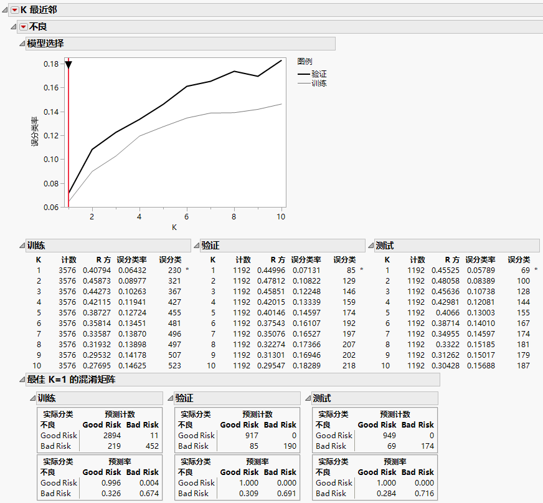Click the black K selector marker atop red line
543x503 pixels.
[68, 65]
